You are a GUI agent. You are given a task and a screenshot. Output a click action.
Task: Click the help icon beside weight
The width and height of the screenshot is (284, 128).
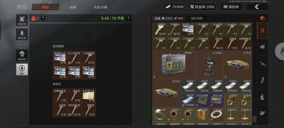click(128, 18)
